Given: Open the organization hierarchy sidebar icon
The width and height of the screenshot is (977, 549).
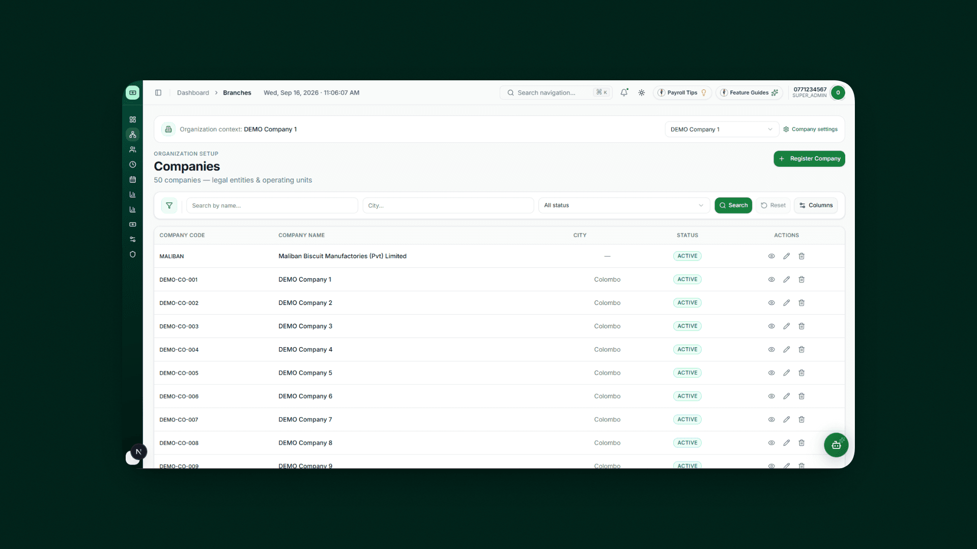Looking at the screenshot, I should point(132,134).
